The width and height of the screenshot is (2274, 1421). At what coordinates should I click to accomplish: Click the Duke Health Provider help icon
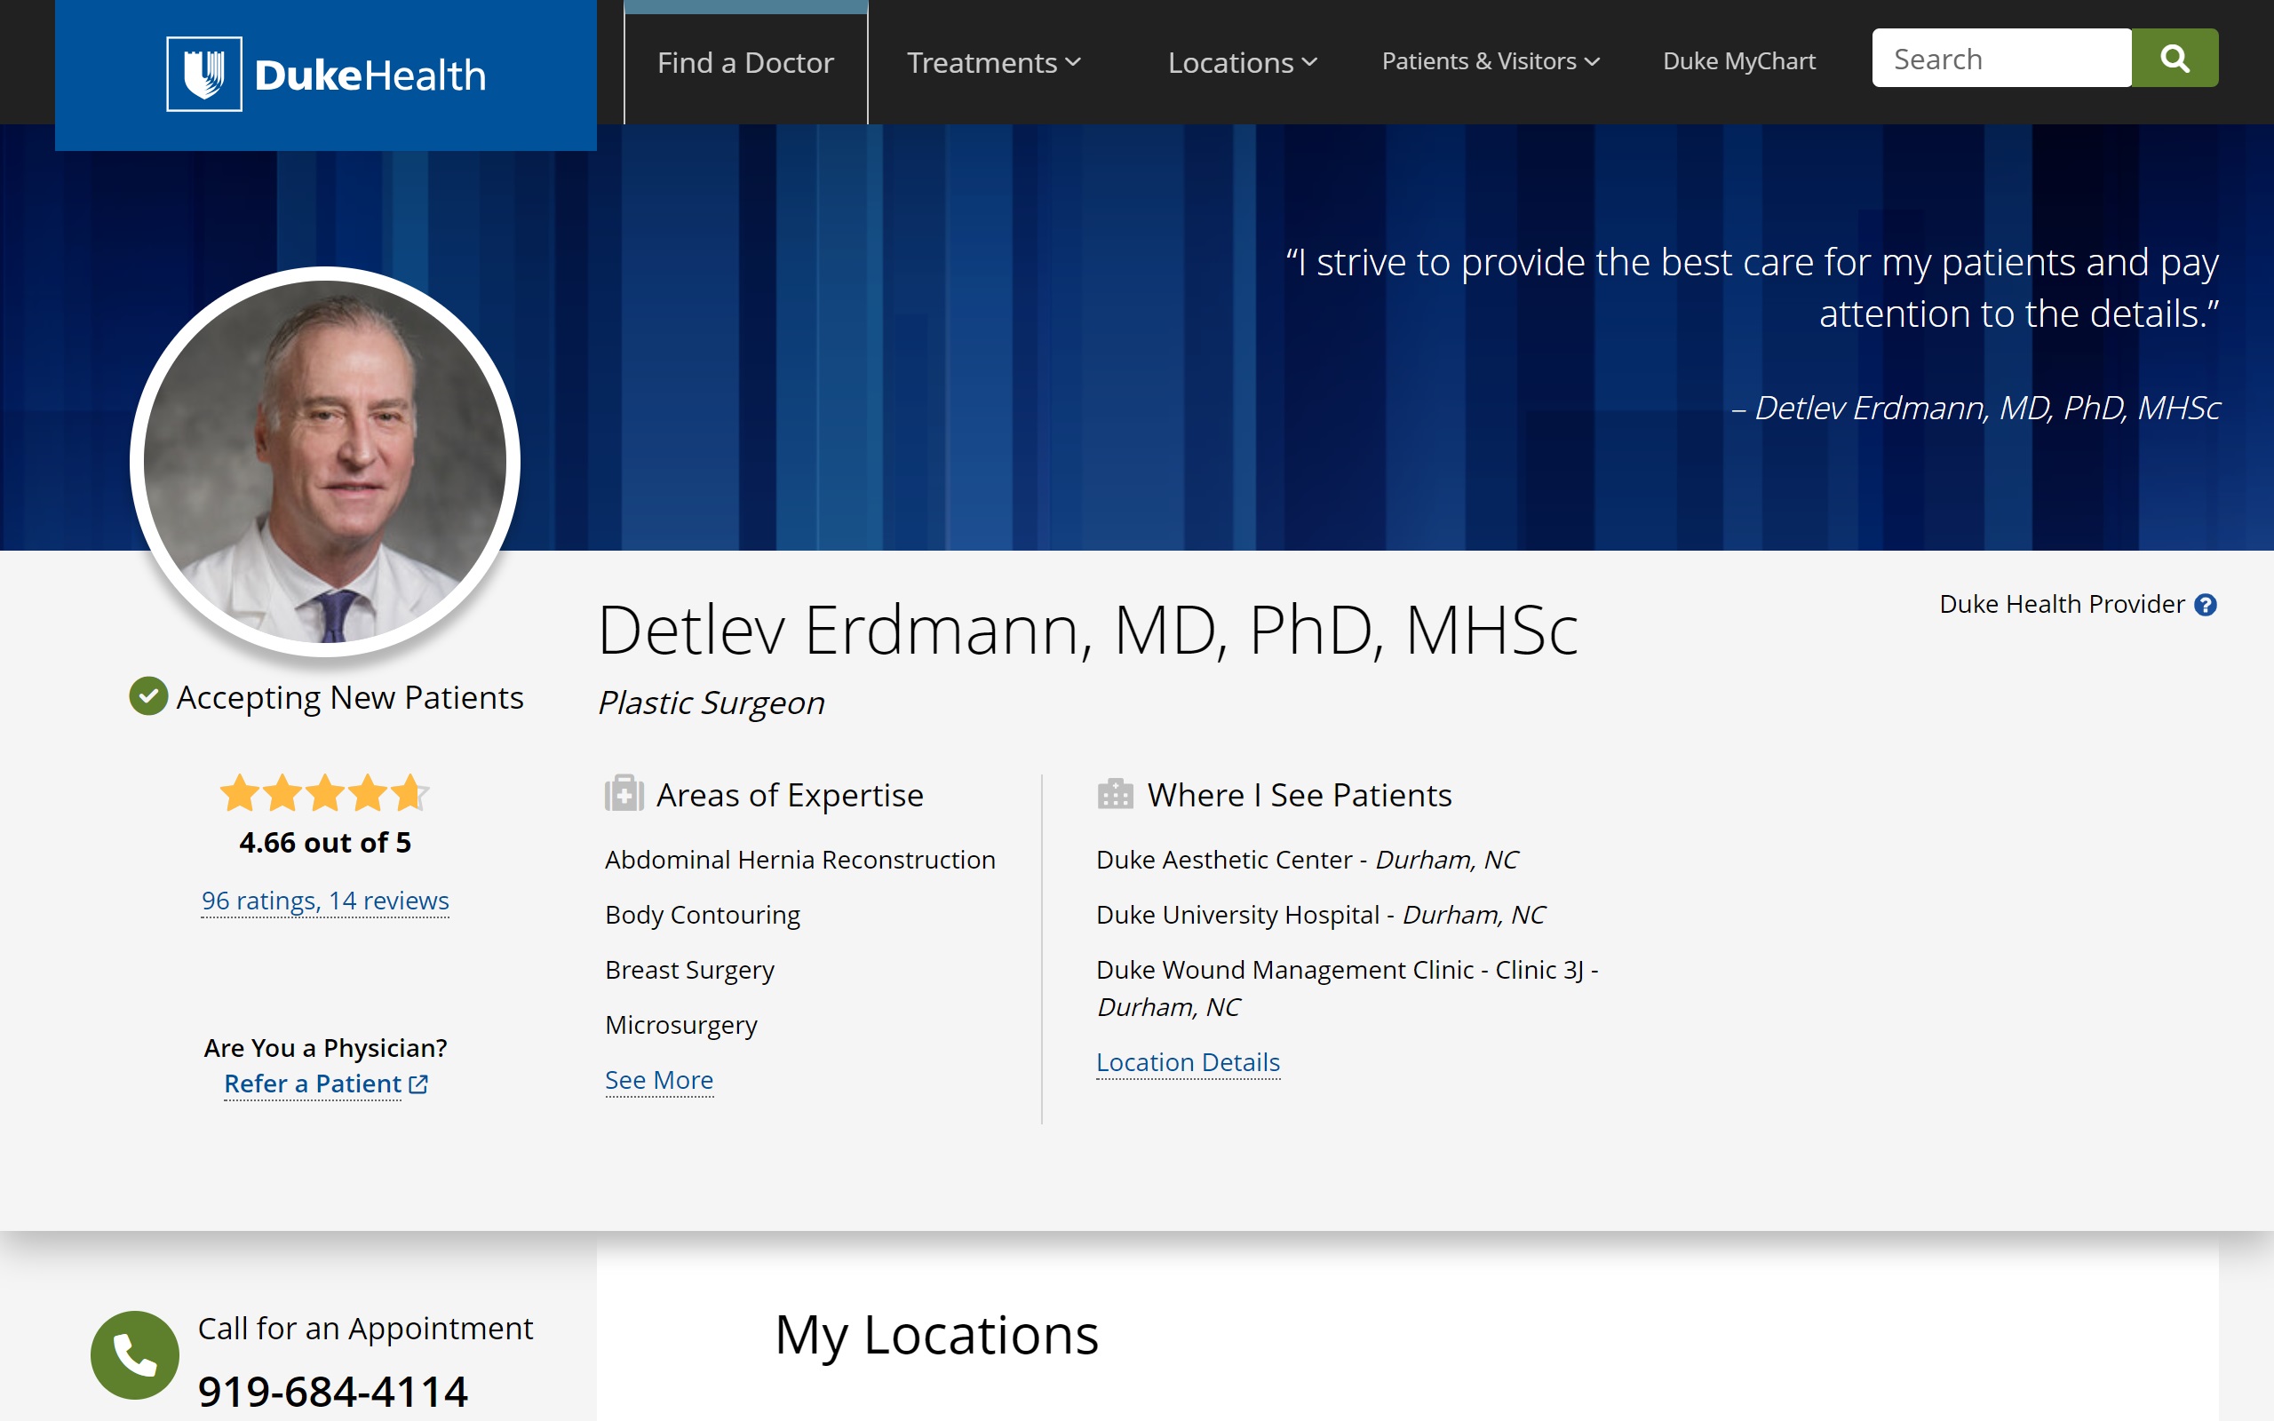[x=2206, y=605]
